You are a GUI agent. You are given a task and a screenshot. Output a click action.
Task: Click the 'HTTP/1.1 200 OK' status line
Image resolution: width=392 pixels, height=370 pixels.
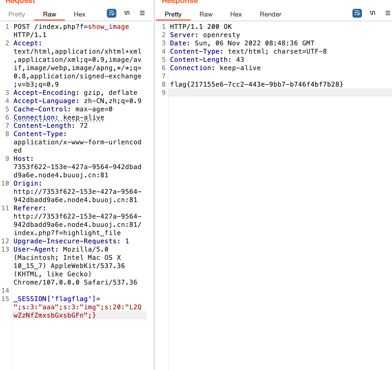(201, 27)
